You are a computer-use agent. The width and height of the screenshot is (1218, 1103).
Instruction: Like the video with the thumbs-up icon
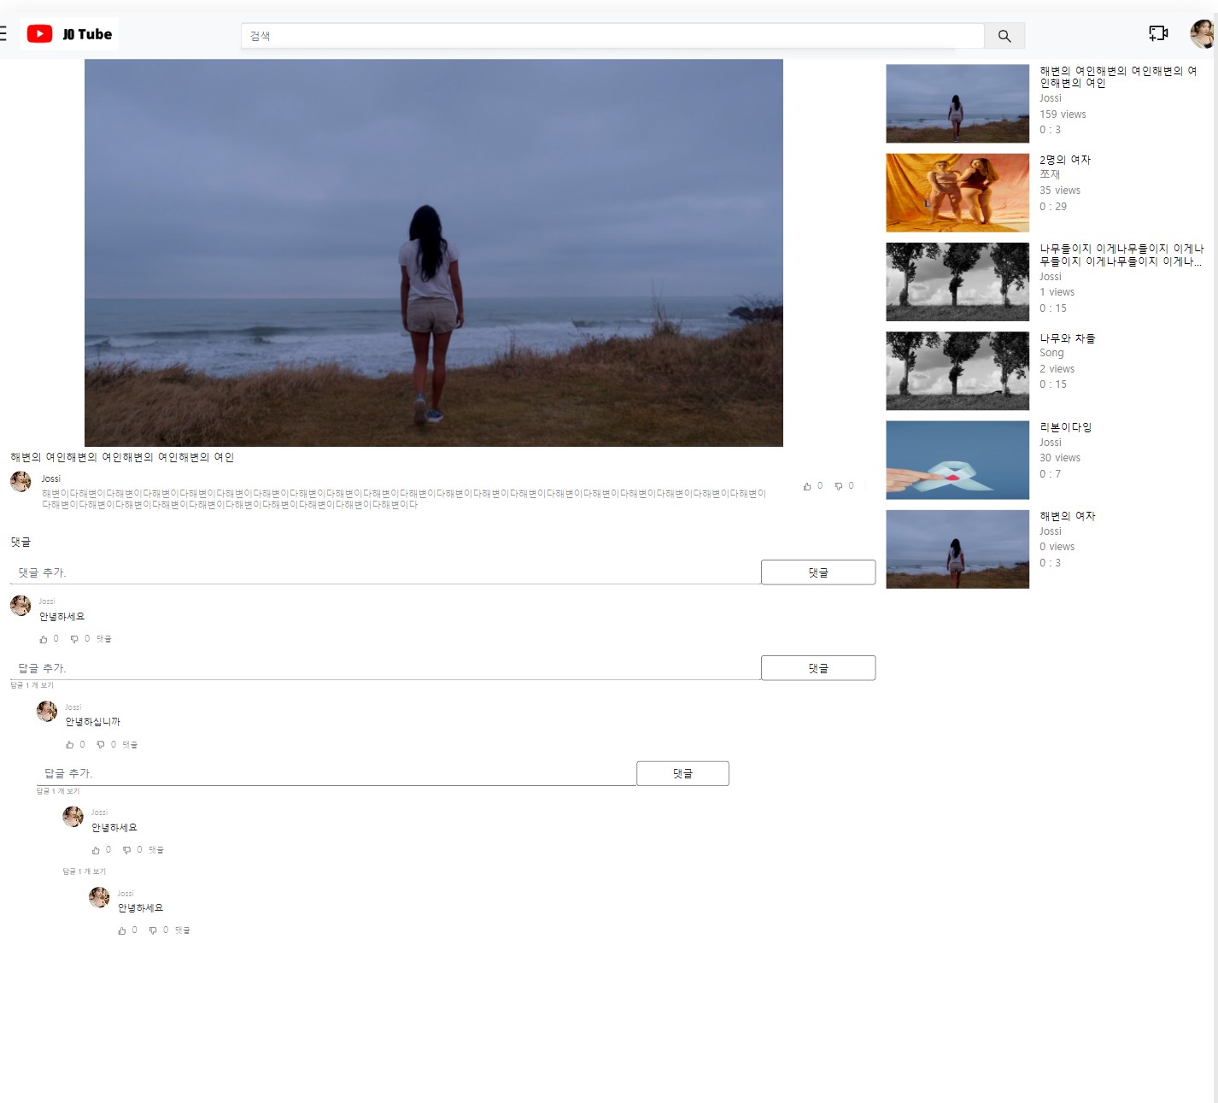click(x=807, y=485)
